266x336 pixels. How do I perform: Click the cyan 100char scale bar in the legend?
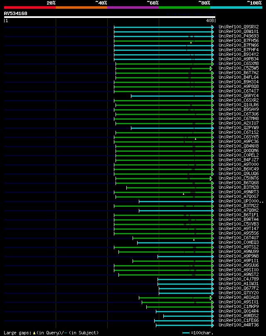coord(186,333)
